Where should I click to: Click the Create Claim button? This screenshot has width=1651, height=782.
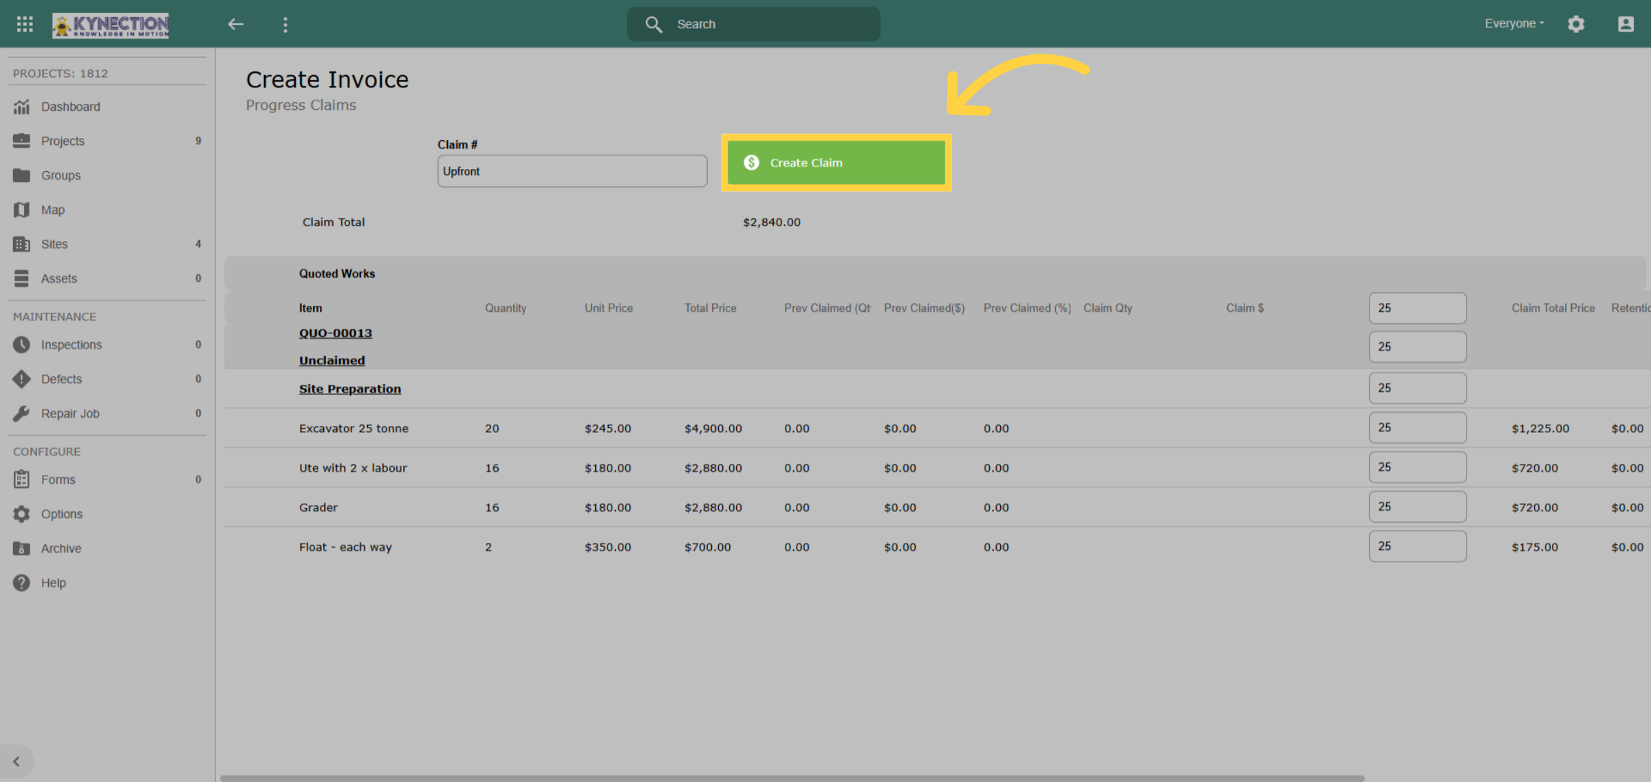point(836,163)
